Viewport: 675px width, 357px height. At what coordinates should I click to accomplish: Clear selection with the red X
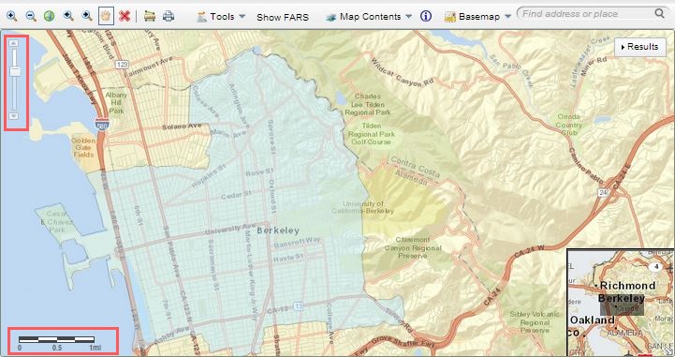tap(125, 16)
